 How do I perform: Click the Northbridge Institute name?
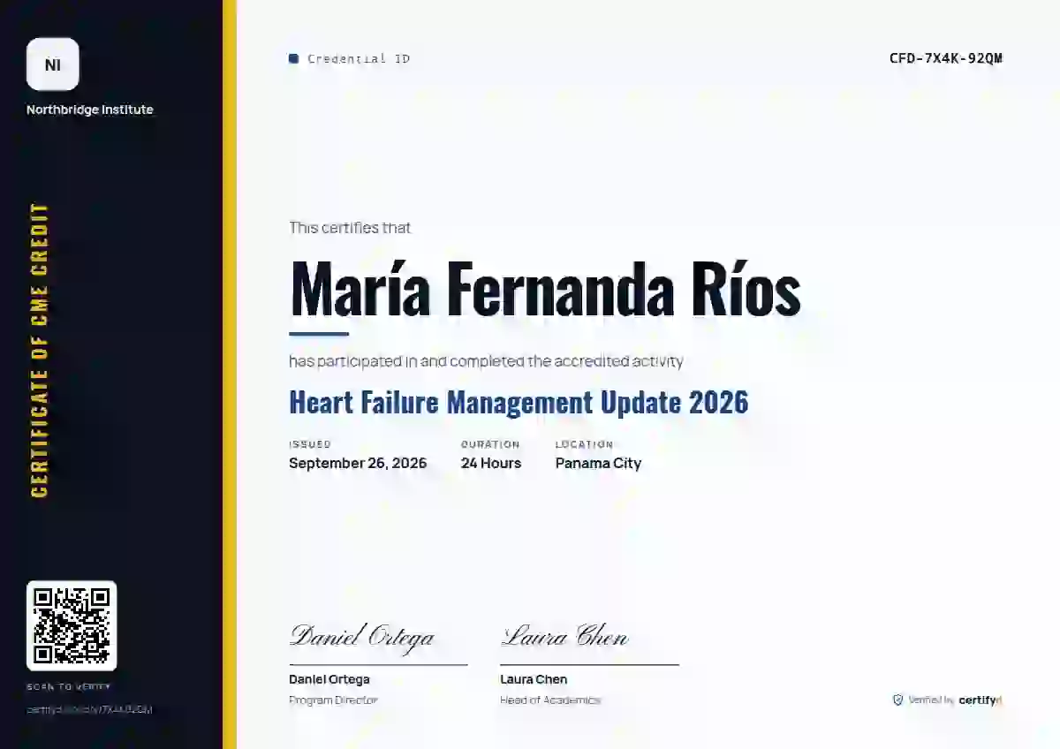pyautogui.click(x=89, y=110)
